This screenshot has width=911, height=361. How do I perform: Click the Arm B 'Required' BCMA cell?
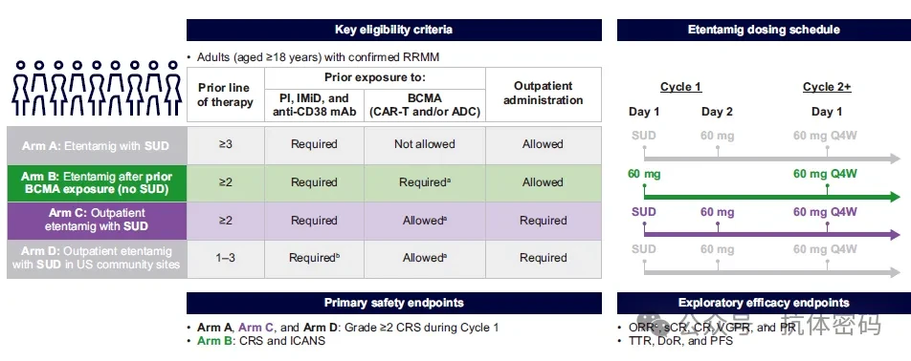point(425,182)
